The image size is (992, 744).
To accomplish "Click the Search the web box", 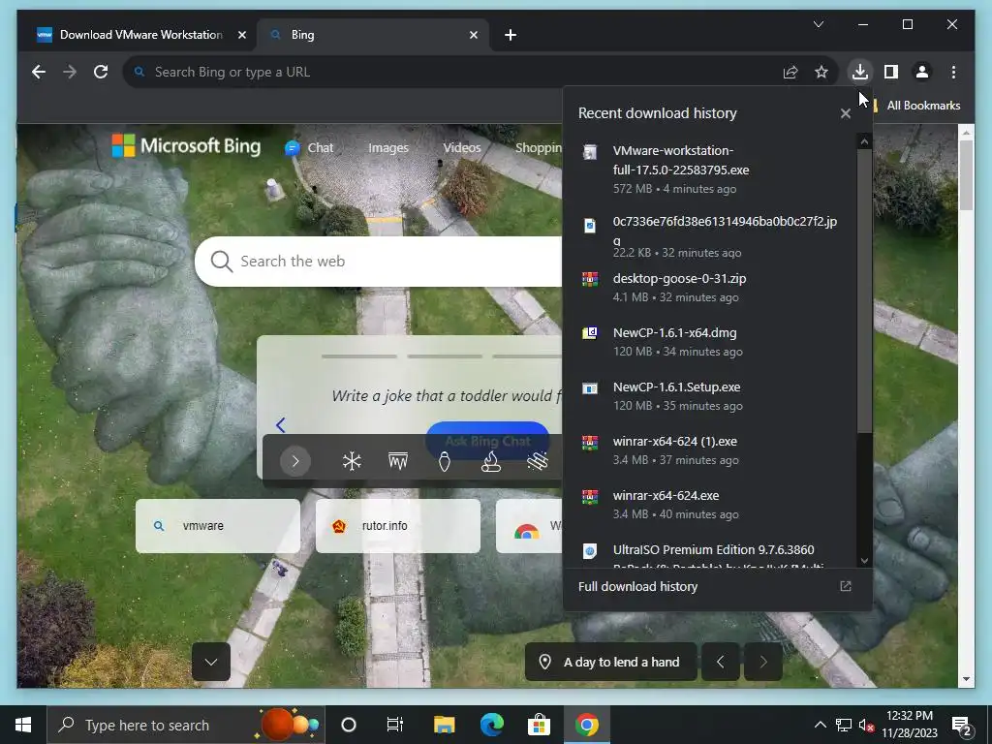I will point(380,262).
